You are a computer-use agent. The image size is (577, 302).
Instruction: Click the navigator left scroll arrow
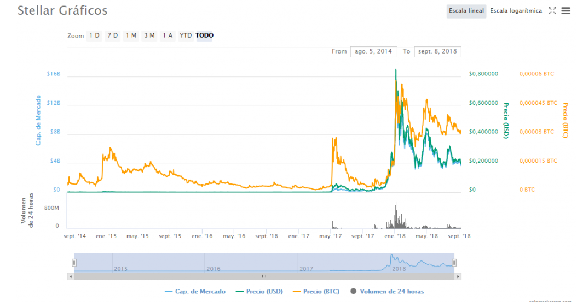click(71, 276)
